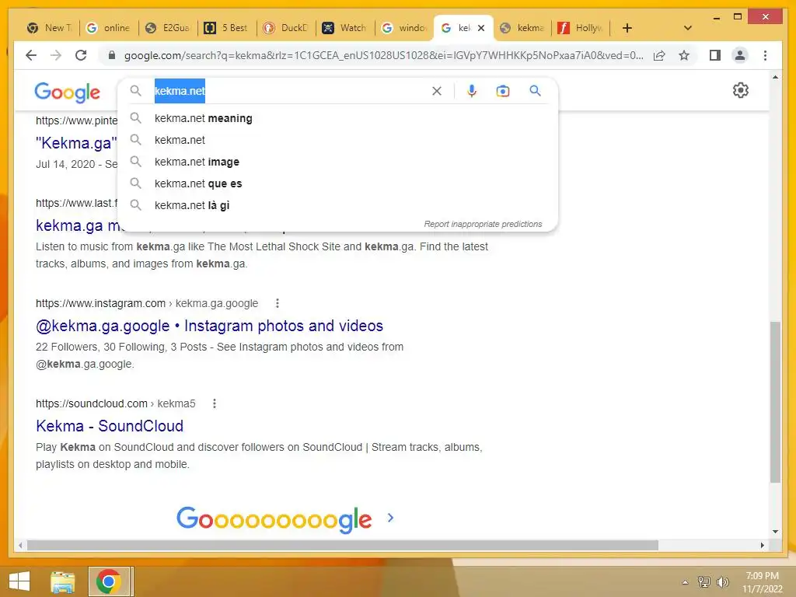The height and width of the screenshot is (597, 796).
Task: Click the horizontal scrollbar thumb
Action: click(x=343, y=545)
